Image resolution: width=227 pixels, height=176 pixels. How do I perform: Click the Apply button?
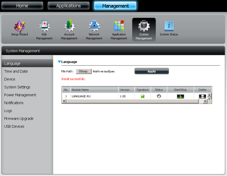[x=152, y=71]
